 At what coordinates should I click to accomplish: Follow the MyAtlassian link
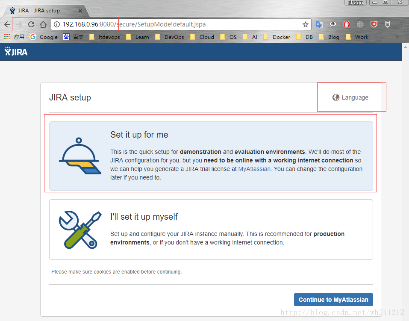[x=254, y=169]
